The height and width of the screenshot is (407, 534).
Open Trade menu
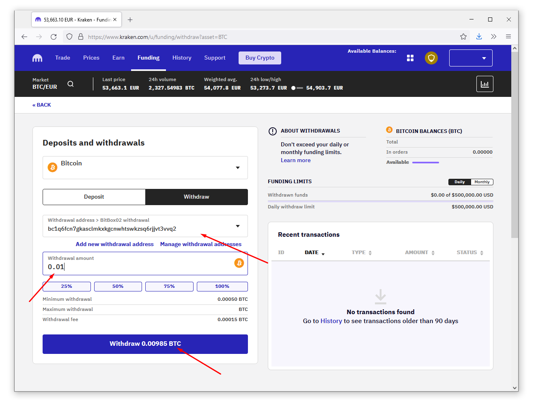click(x=62, y=58)
